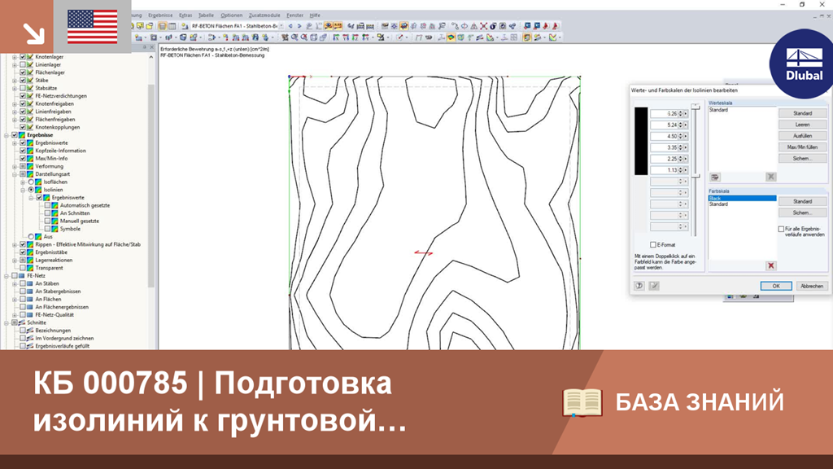Viewport: 833px width, 469px height.
Task: Click the Dlubal logo badge
Action: pos(804,64)
